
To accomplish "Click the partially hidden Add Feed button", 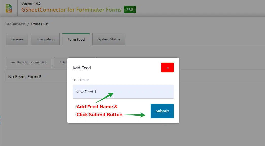I will [61, 62].
